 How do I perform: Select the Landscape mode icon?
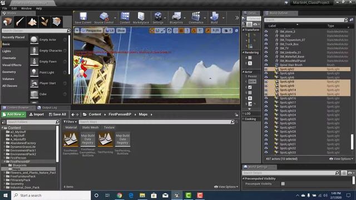(x=32, y=22)
